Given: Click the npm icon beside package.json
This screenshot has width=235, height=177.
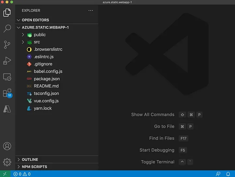Looking at the screenshot, I should [29, 79].
